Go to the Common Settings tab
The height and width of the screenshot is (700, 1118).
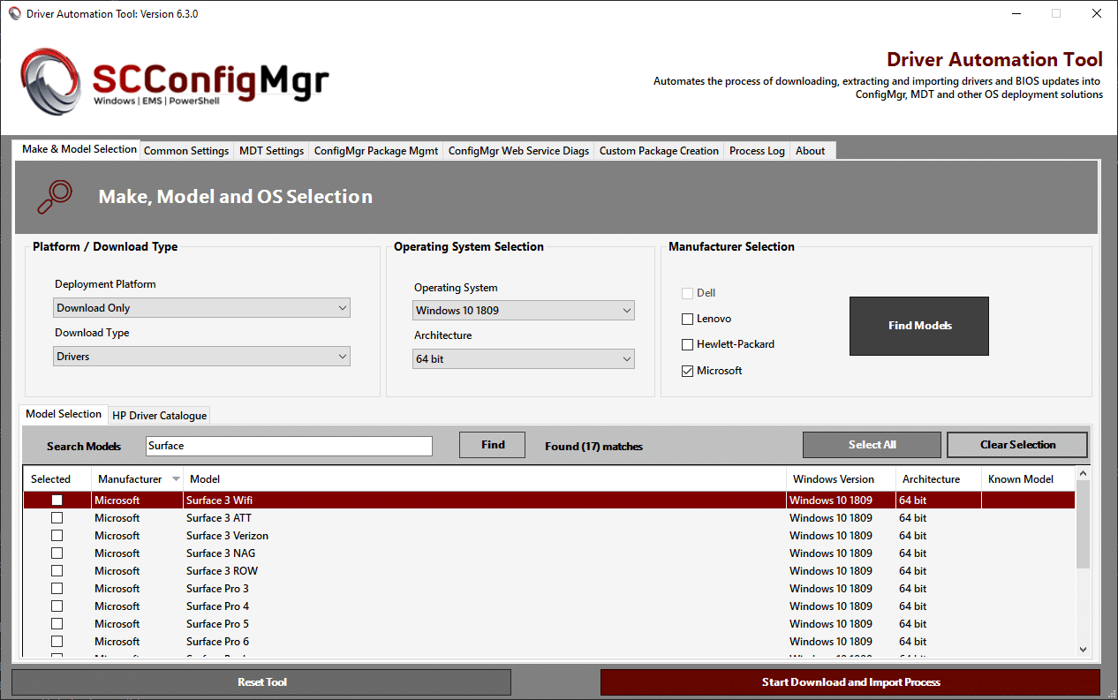(186, 150)
